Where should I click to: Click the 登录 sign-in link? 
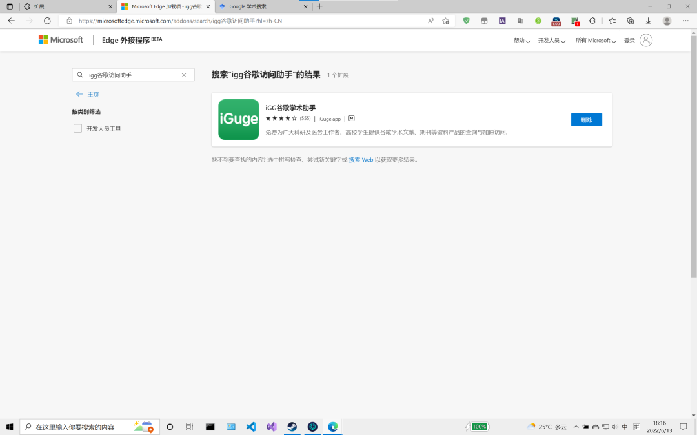629,41
